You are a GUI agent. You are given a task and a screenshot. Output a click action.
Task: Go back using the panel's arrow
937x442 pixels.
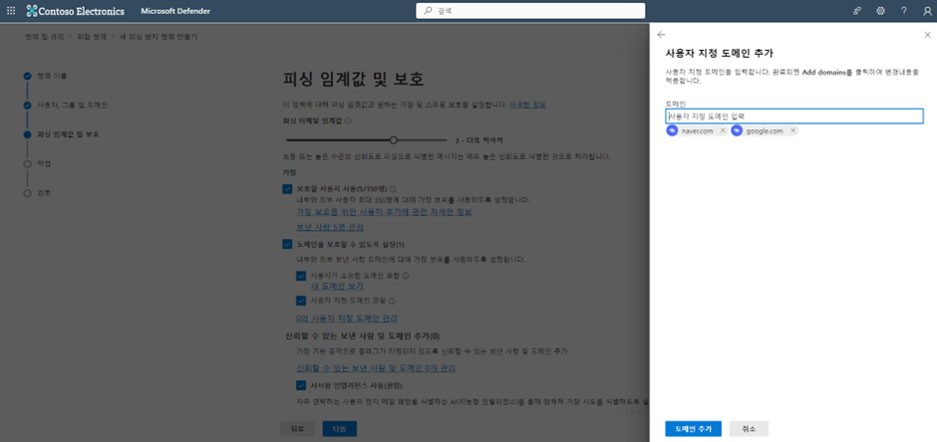(661, 35)
